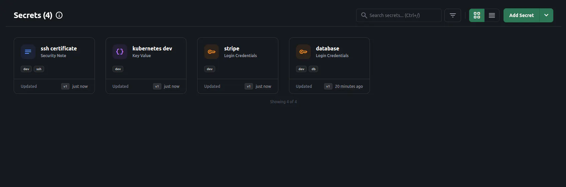Switch to grid view layout

(477, 15)
